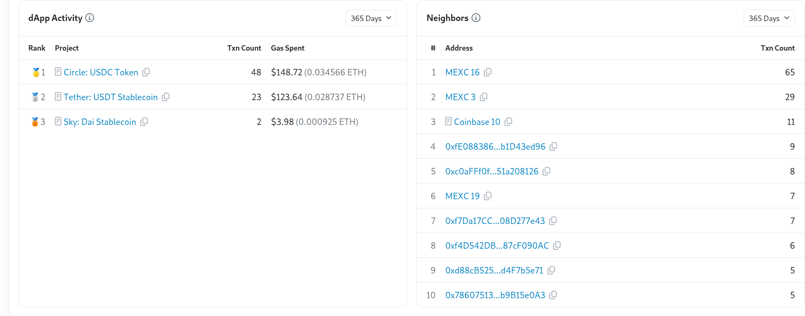Open the Circle: USDC Token link
Image resolution: width=805 pixels, height=316 pixels.
pyautogui.click(x=101, y=72)
